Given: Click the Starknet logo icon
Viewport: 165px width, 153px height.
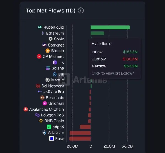Looking at the screenshot, I should [45, 45].
